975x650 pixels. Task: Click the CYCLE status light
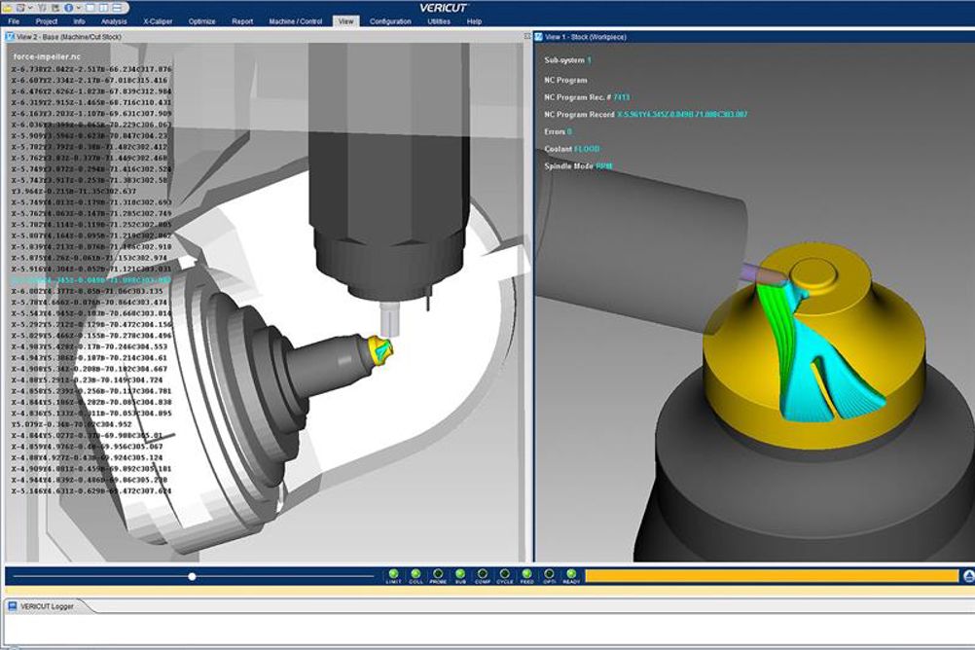pyautogui.click(x=504, y=574)
